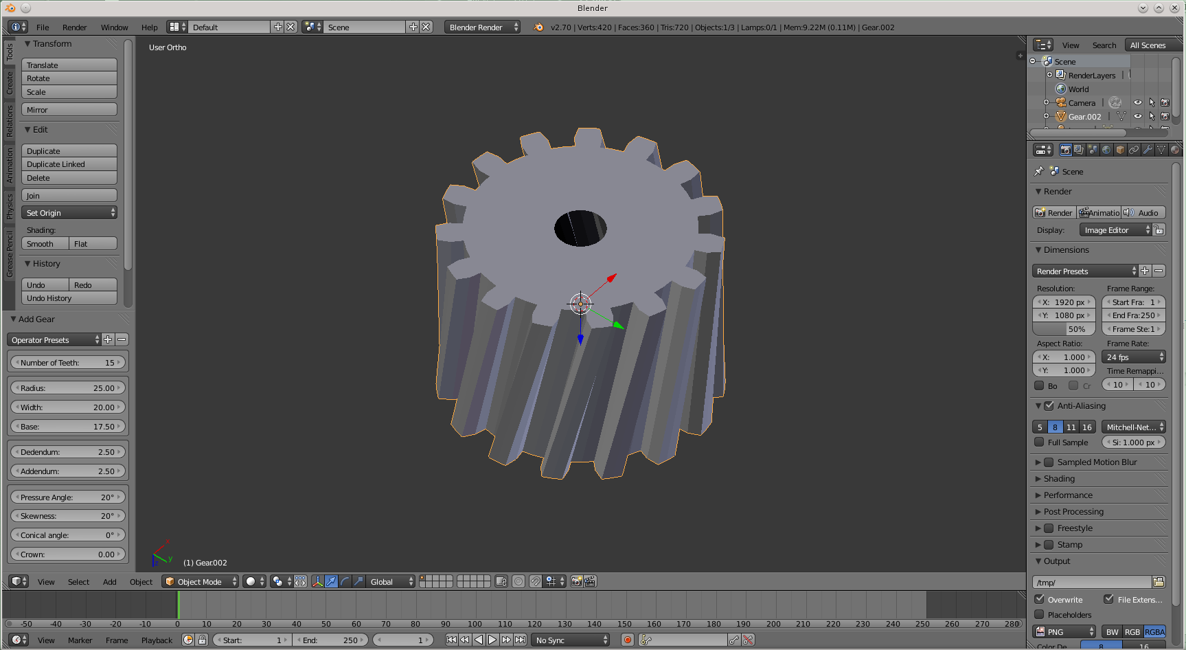Toggle Gear.002 selectability cursor icon
The height and width of the screenshot is (650, 1186).
[1152, 116]
